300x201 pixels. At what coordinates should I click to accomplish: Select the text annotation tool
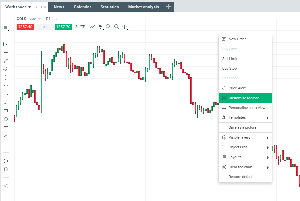6,144
